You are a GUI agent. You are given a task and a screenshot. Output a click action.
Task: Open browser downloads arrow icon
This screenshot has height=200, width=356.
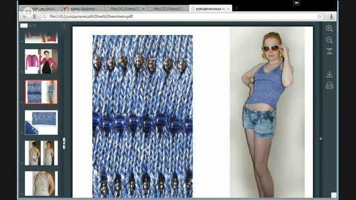tap(332, 16)
